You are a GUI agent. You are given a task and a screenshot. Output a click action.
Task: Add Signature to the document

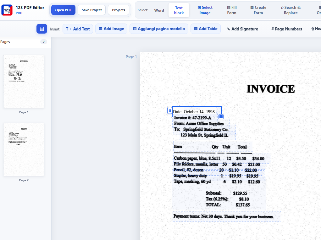coord(242,29)
